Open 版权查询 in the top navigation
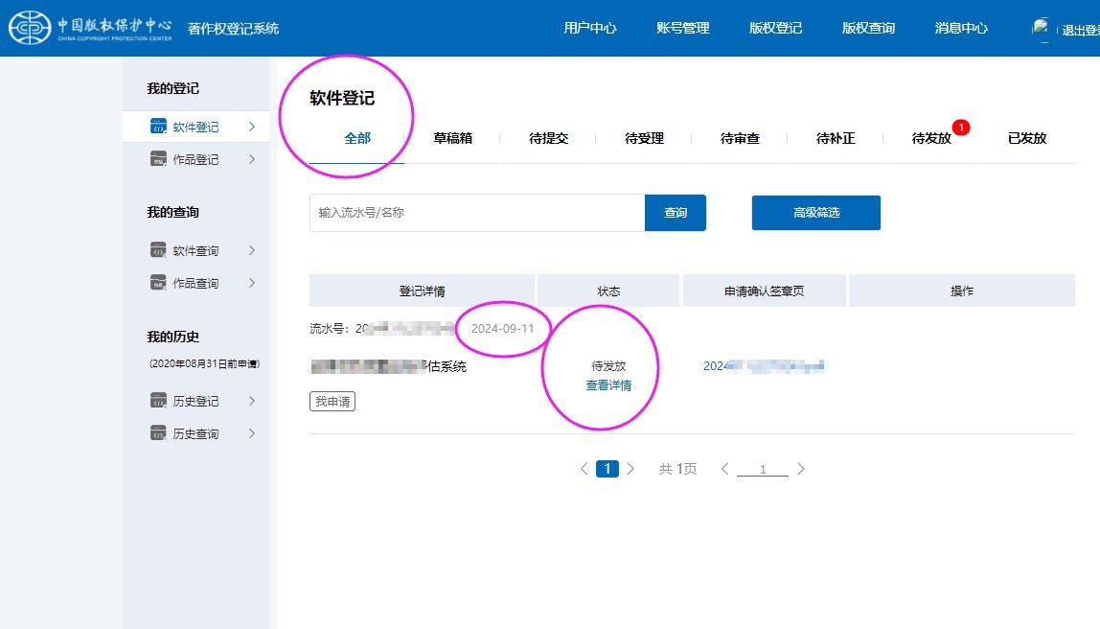The image size is (1100, 629). click(867, 28)
